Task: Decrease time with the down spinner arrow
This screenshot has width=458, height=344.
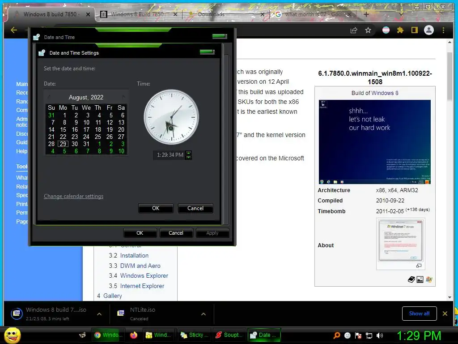Action: (x=189, y=157)
